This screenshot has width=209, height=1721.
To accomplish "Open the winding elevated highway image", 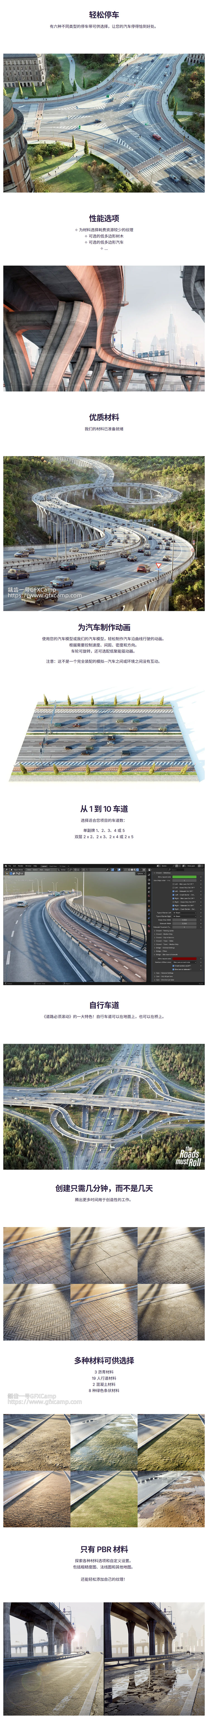I will coord(104,533).
